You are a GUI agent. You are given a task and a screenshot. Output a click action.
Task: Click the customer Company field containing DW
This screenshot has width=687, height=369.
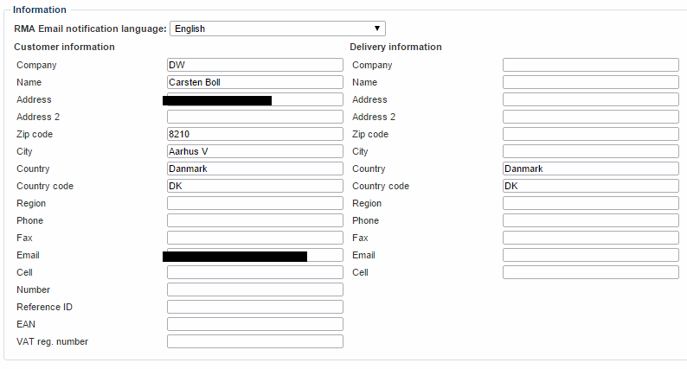click(254, 65)
